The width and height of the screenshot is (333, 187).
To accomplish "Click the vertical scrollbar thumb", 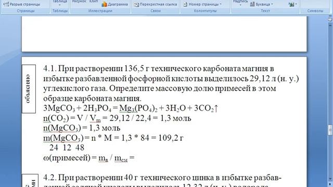I will coord(330,130).
